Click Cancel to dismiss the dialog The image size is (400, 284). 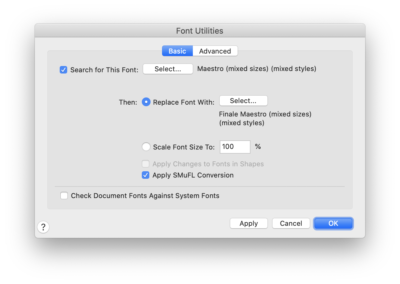[x=291, y=223]
